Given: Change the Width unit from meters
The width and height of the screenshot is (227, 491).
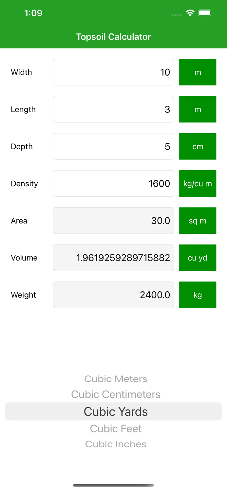Looking at the screenshot, I should pos(198,72).
